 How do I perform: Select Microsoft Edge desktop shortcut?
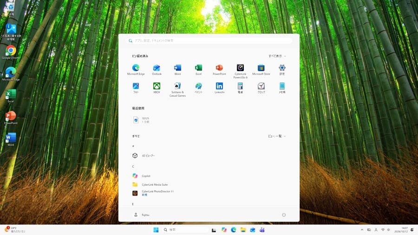coord(11,74)
